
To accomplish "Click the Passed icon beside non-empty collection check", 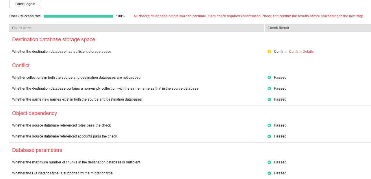I will click(x=269, y=88).
